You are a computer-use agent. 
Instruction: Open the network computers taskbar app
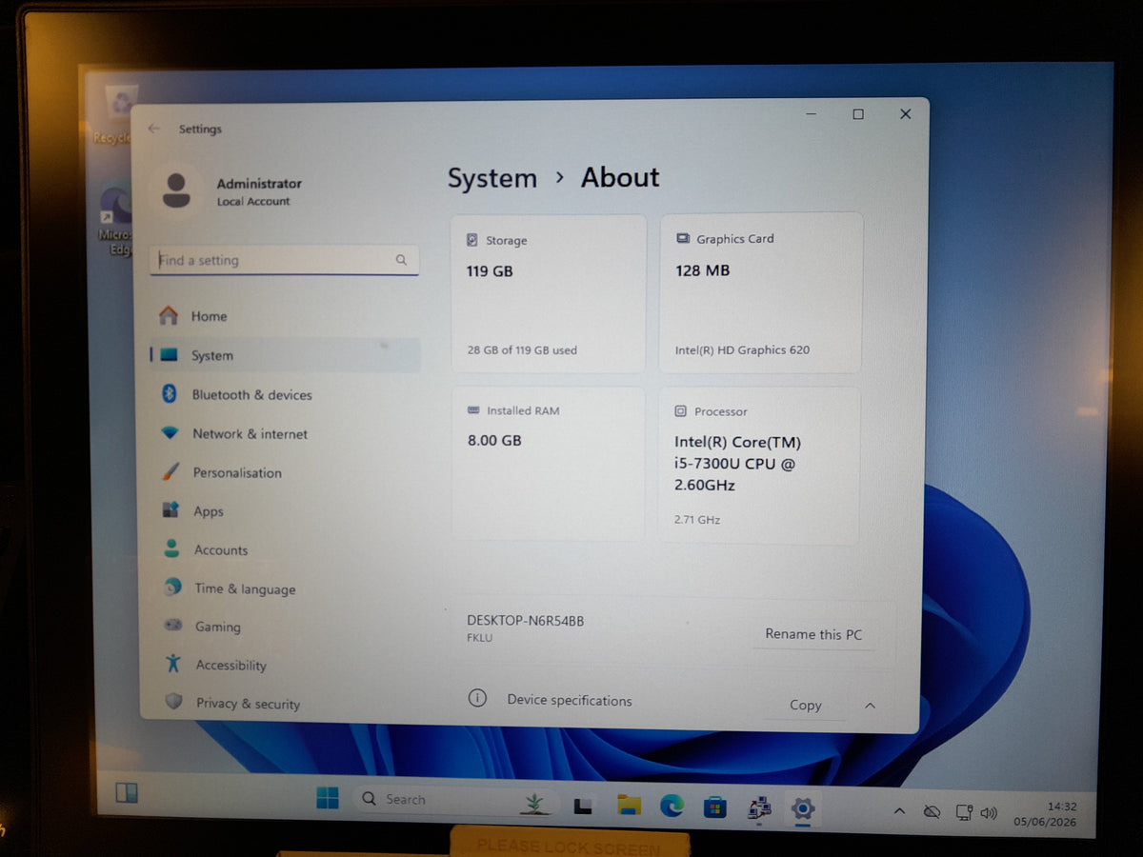coord(759,808)
